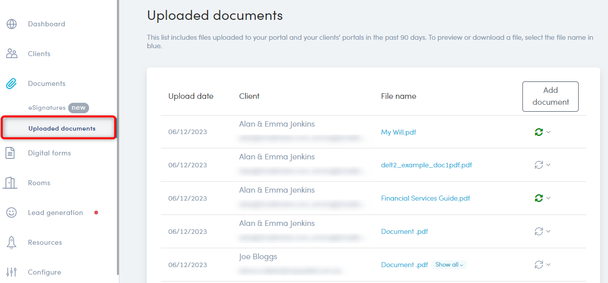Click date 06/12/2023 in Joe Bloggs row
The image size is (608, 283).
click(x=188, y=265)
